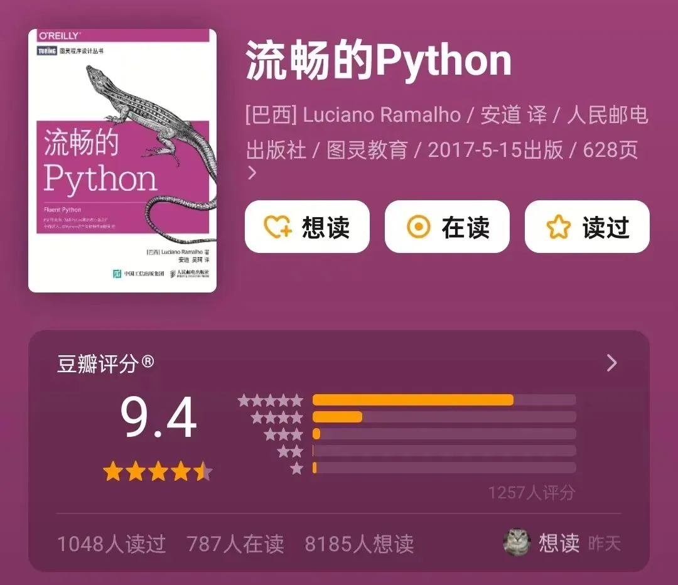678x585 pixels.
Task: Tap the heart-plus icon on 想读
Action: [x=277, y=227]
